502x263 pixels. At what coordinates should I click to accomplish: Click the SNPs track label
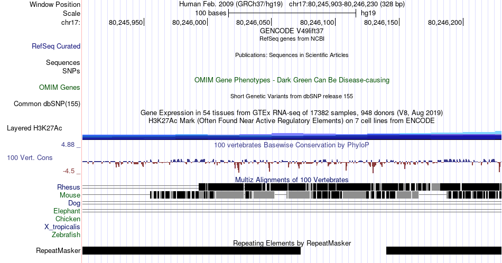click(x=71, y=71)
